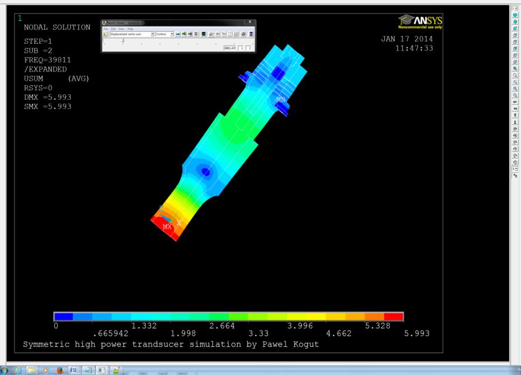Close the Results Viewer window

[x=250, y=22]
